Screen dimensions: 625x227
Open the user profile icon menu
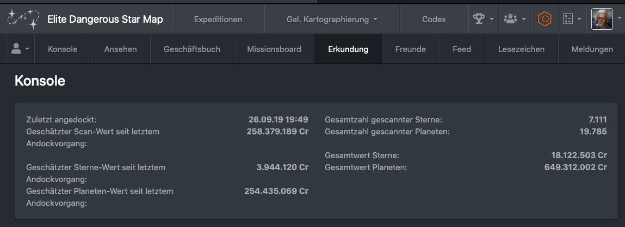click(x=20, y=49)
